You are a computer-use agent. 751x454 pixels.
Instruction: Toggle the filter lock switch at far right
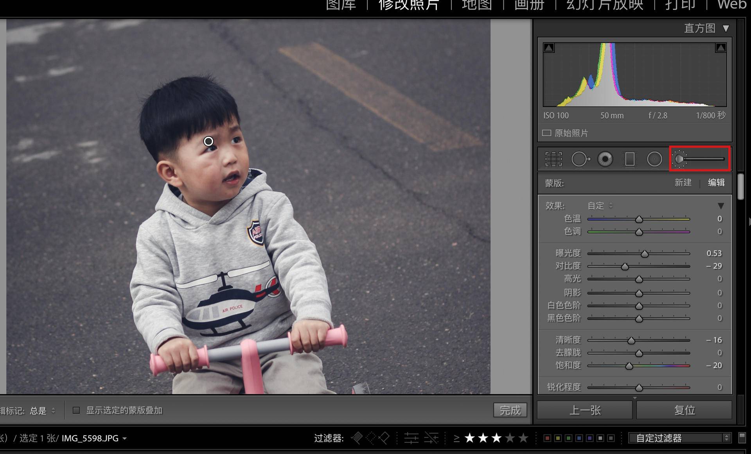(x=742, y=438)
